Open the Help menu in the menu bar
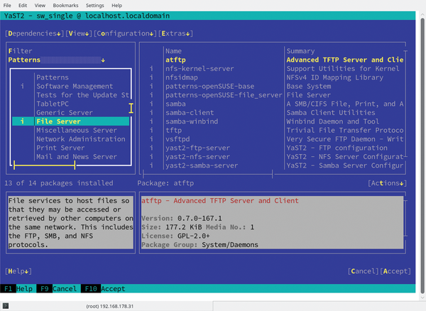The image size is (426, 311). (117, 6)
